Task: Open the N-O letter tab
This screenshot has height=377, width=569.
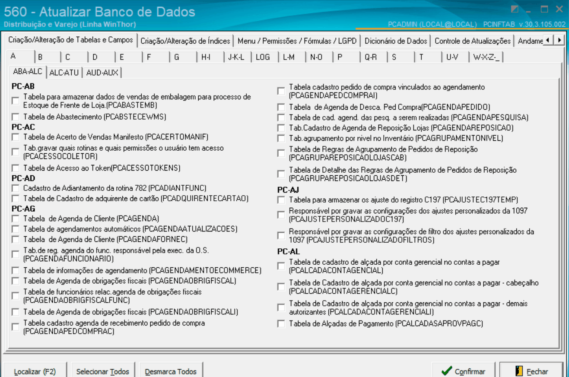Action: pos(320,57)
